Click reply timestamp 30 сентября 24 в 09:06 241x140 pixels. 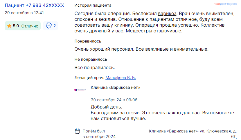point(114,100)
